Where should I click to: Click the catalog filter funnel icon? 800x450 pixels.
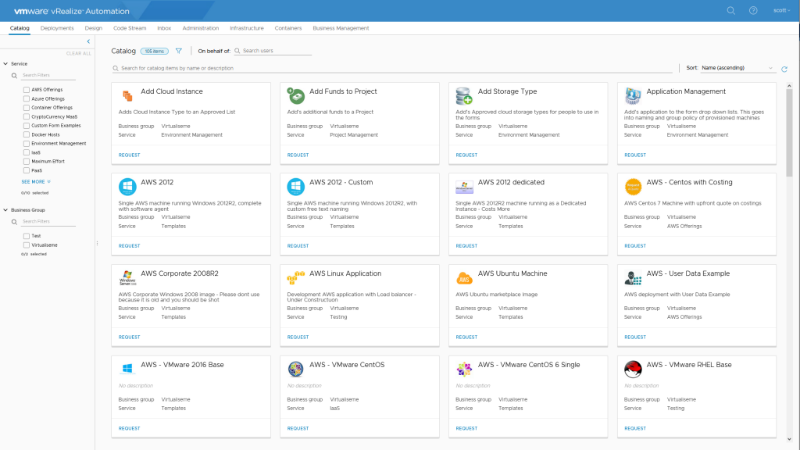click(179, 51)
